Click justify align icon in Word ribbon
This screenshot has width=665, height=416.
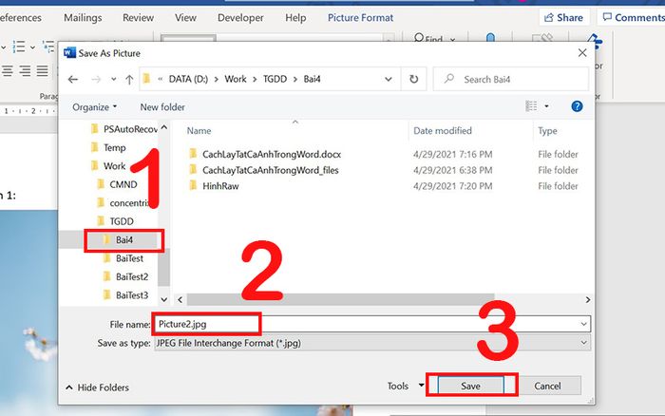[42, 71]
